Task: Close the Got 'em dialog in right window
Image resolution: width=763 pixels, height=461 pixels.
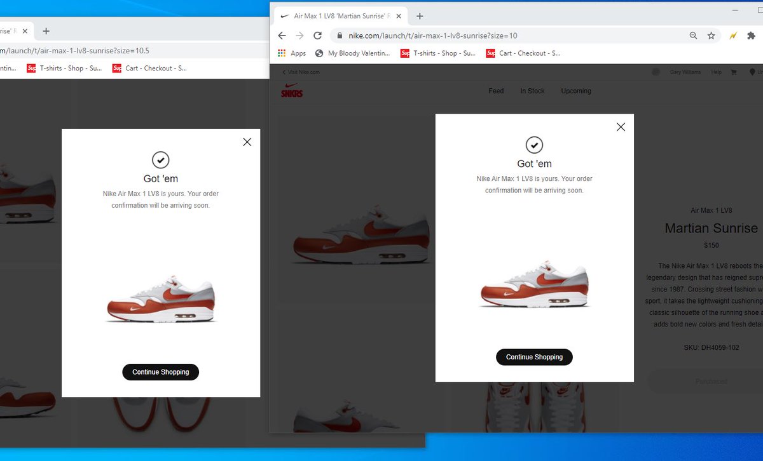Action: pos(621,127)
